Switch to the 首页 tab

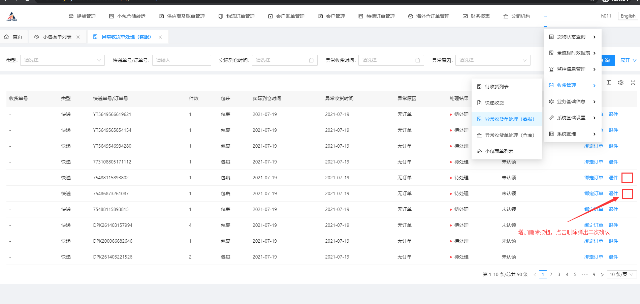click(x=13, y=37)
